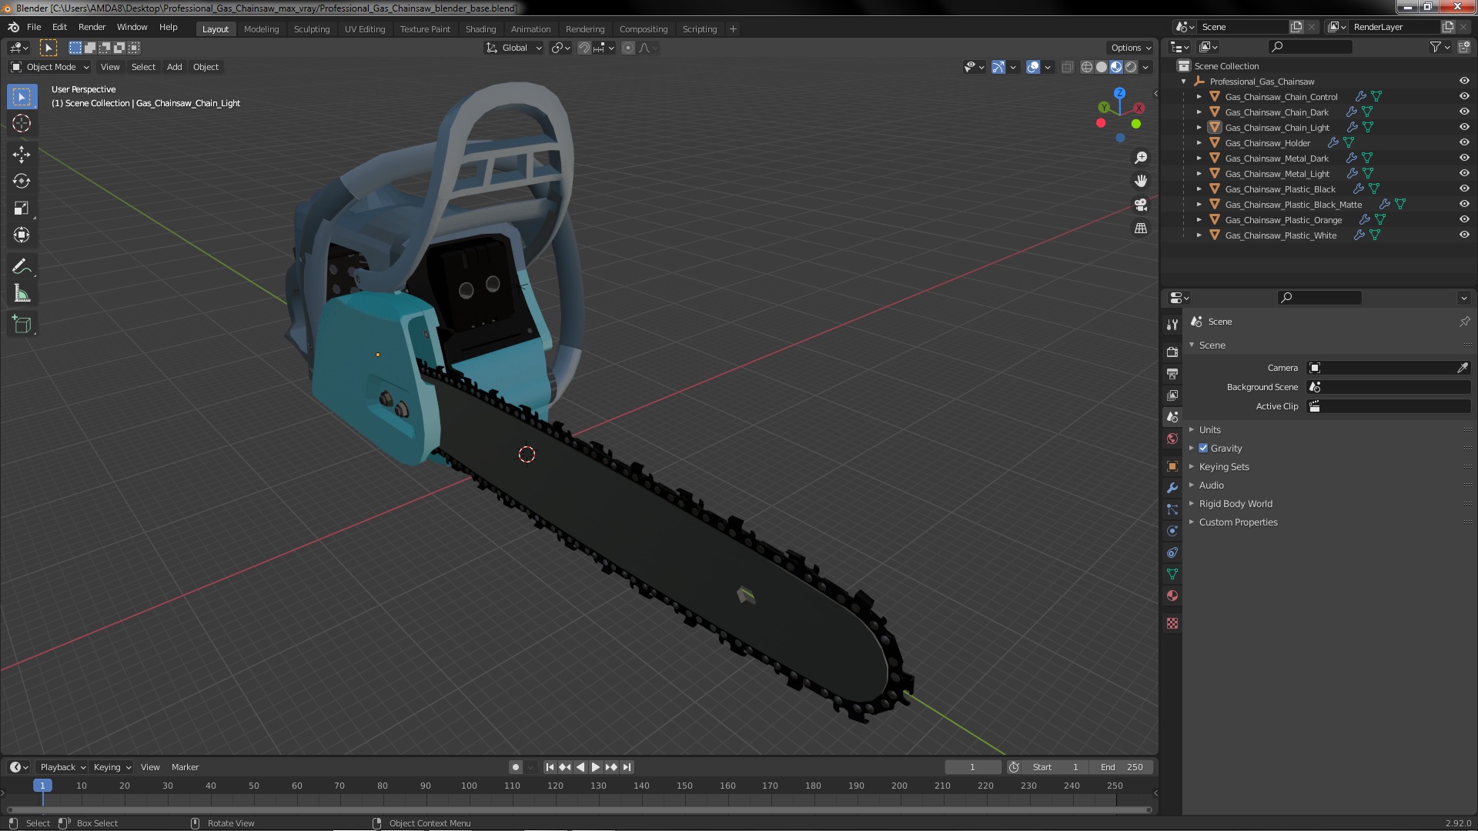This screenshot has height=831, width=1478.
Task: Expand the Keying Sets panel
Action: tap(1224, 466)
